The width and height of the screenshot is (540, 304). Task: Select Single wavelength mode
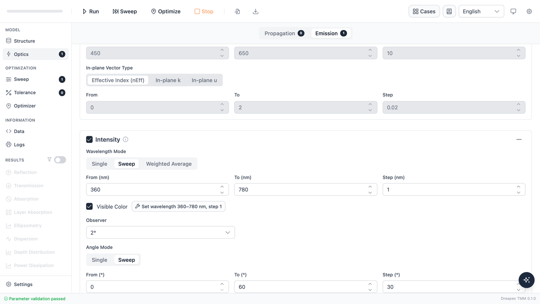(99, 164)
